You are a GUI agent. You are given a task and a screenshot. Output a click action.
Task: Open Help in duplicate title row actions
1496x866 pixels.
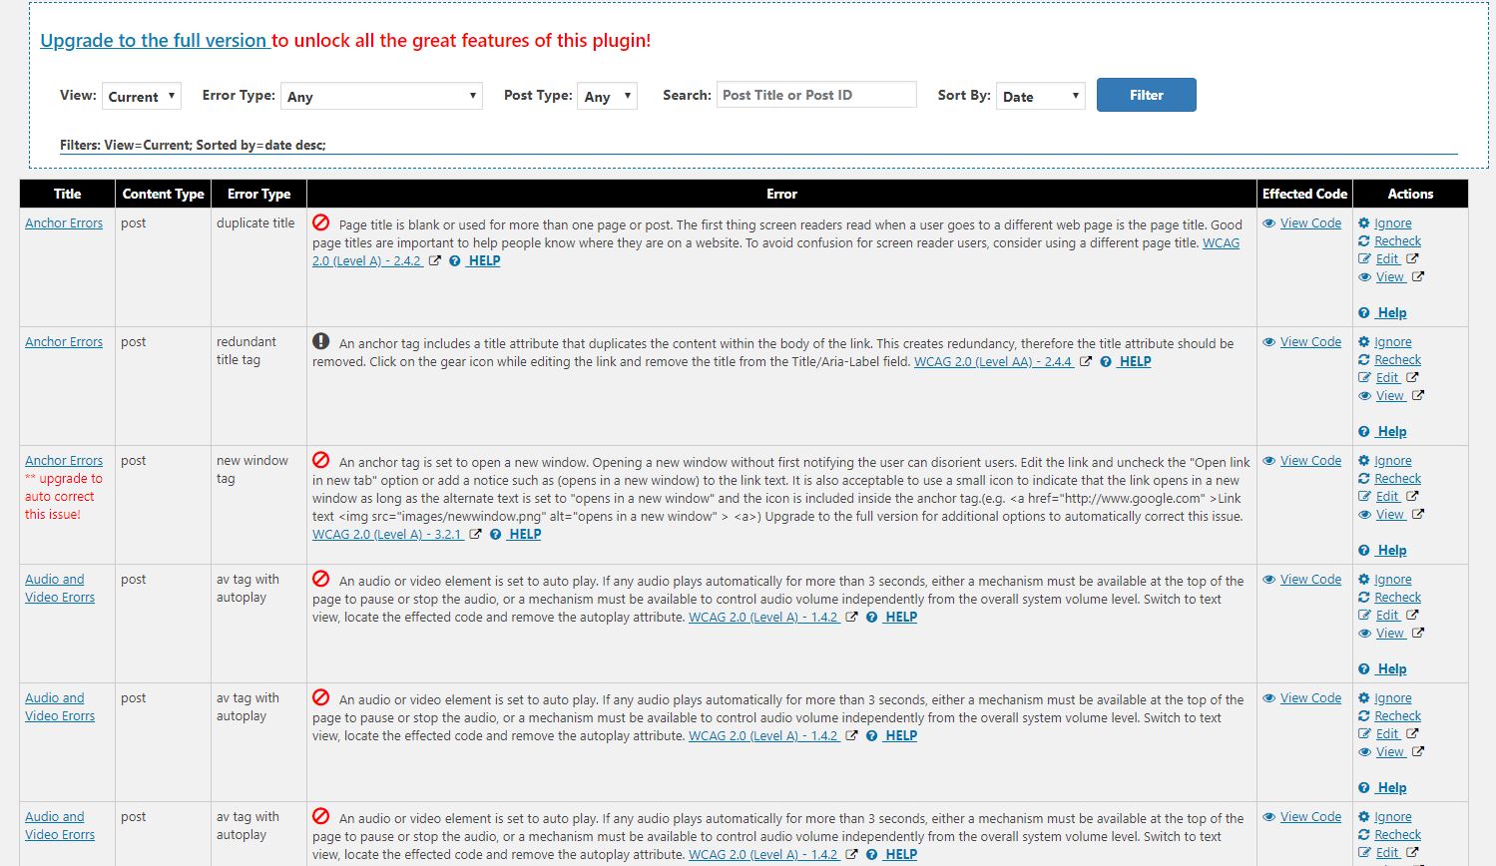[1391, 313]
